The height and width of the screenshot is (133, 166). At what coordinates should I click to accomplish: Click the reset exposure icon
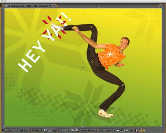point(136,130)
